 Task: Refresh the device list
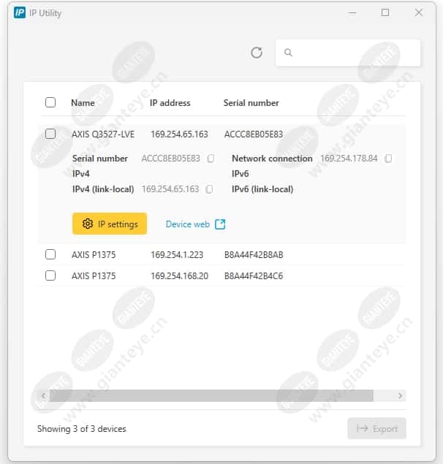point(257,53)
